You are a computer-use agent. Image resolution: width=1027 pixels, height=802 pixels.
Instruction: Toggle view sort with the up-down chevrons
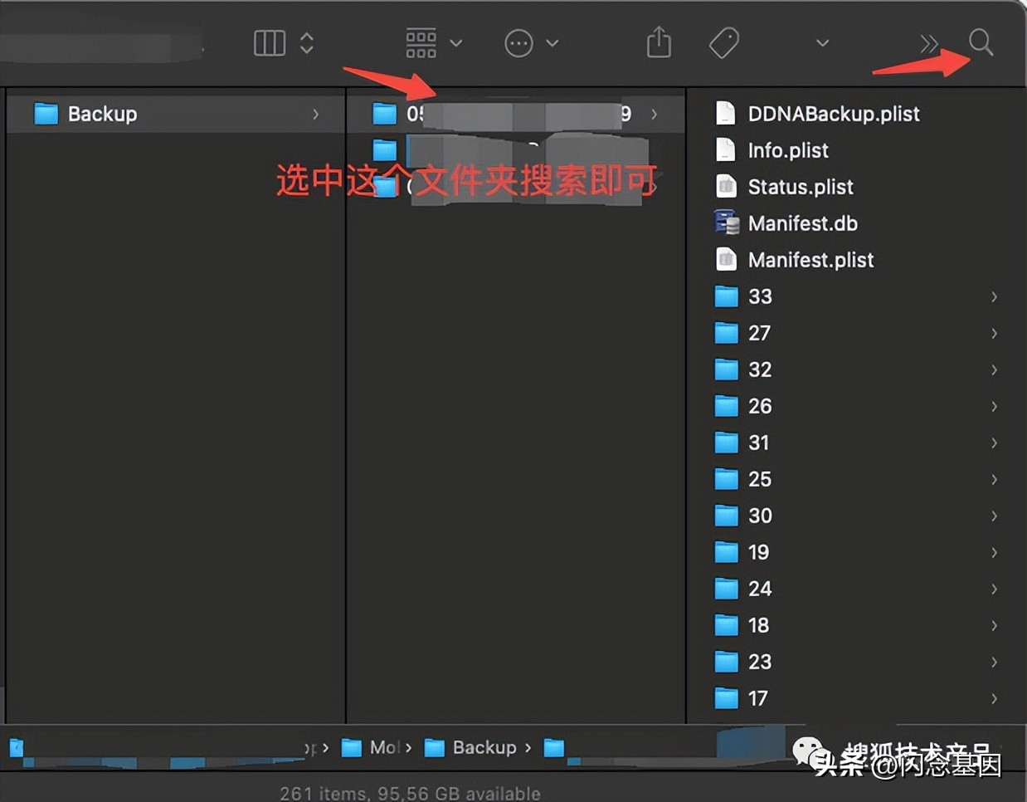(x=305, y=42)
